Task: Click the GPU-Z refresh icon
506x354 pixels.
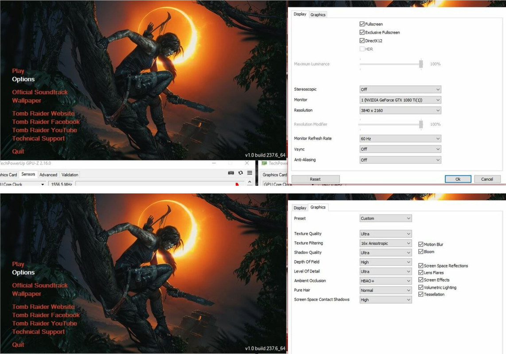Action: pyautogui.click(x=241, y=173)
